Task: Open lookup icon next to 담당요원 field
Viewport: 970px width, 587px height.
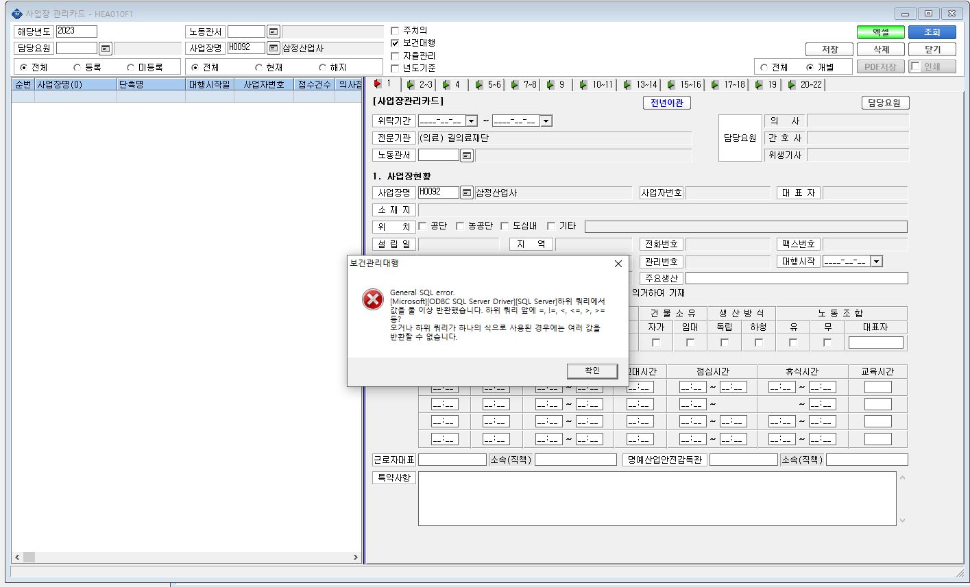Action: tap(105, 49)
